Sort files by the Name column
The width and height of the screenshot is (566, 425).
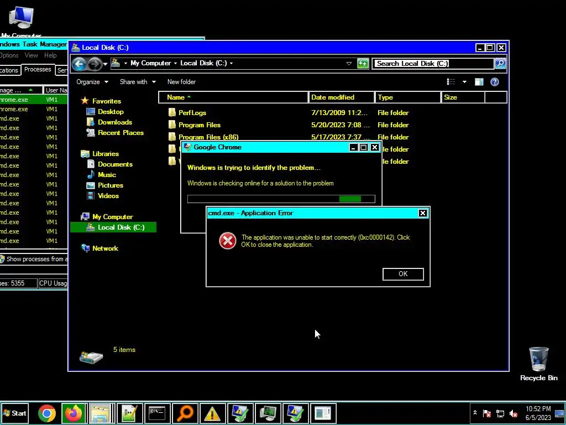(x=233, y=97)
